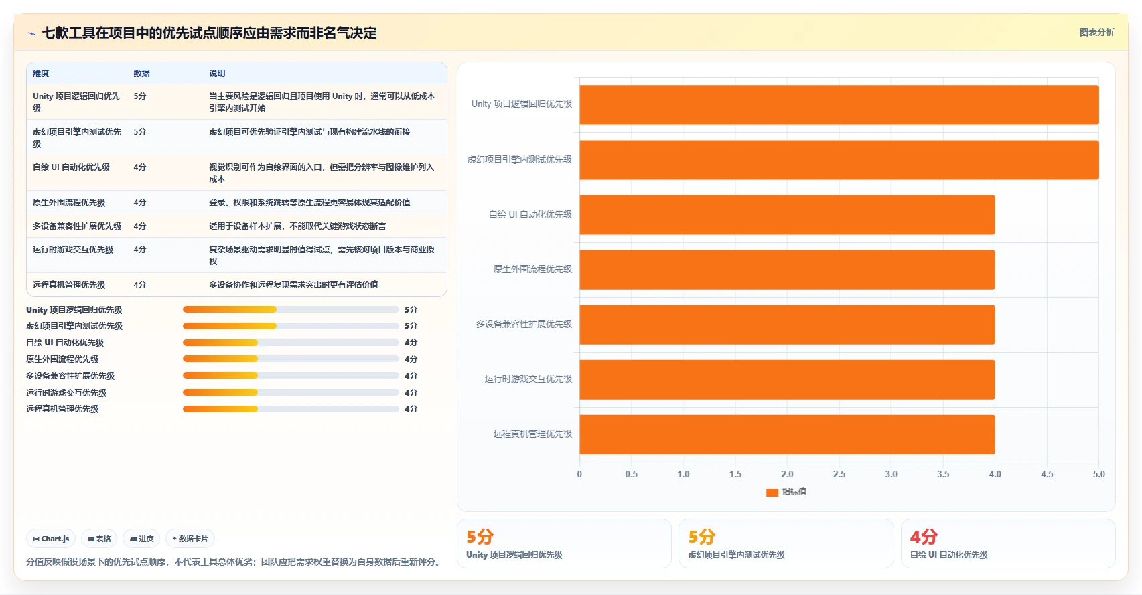Click description 多设备协作和远程复现需求
1142x595 pixels.
click(293, 285)
